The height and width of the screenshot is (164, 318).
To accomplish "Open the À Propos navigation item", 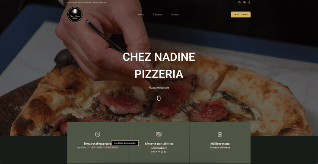I will tap(157, 15).
